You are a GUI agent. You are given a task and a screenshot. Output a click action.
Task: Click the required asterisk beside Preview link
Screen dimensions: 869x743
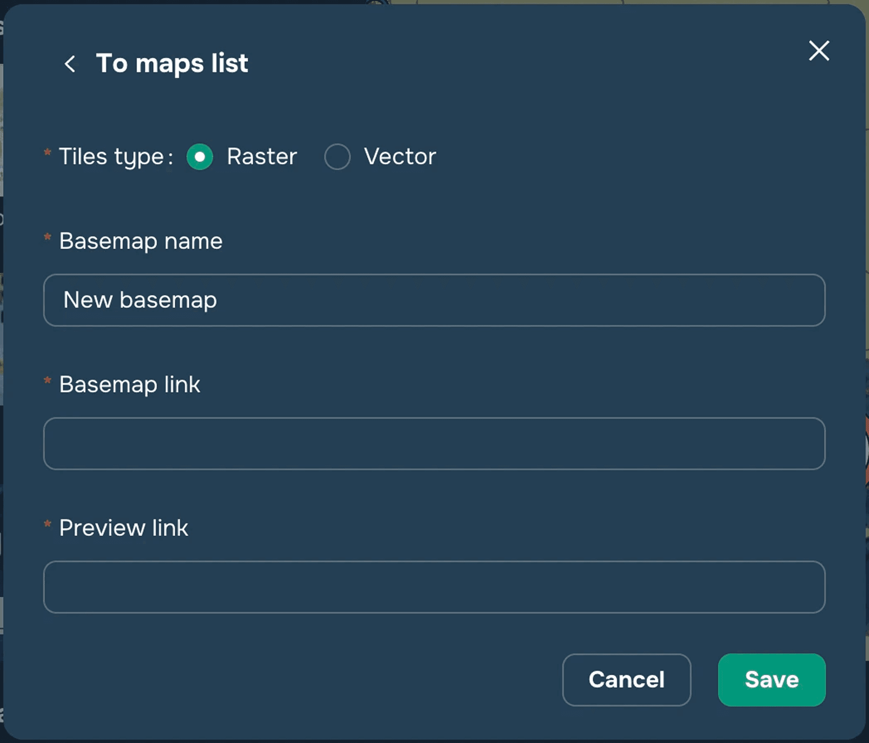point(48,524)
